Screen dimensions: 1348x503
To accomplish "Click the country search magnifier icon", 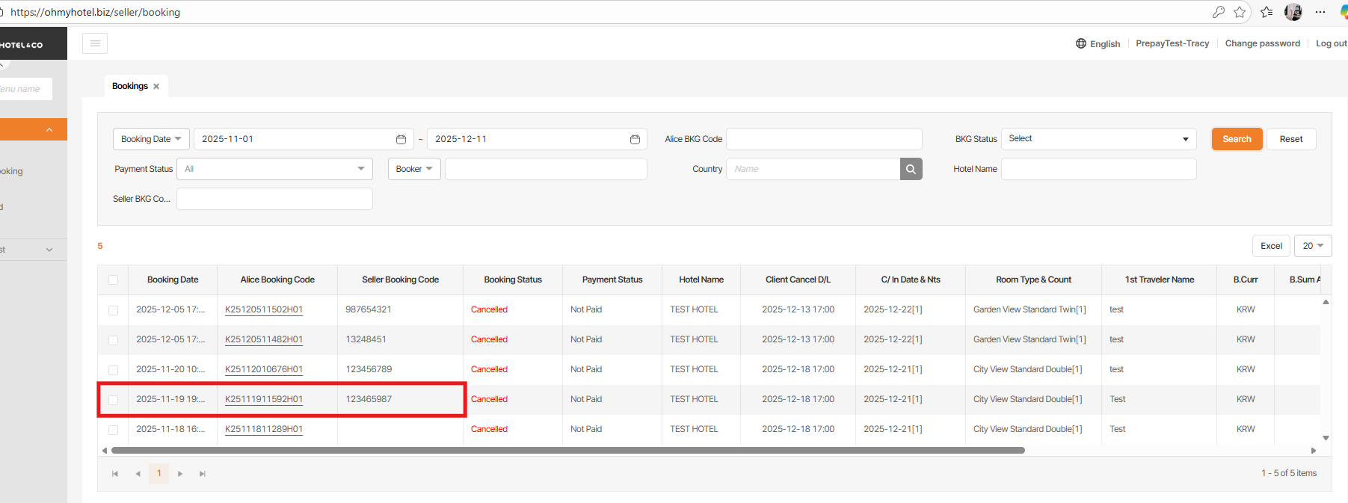I will tap(911, 169).
